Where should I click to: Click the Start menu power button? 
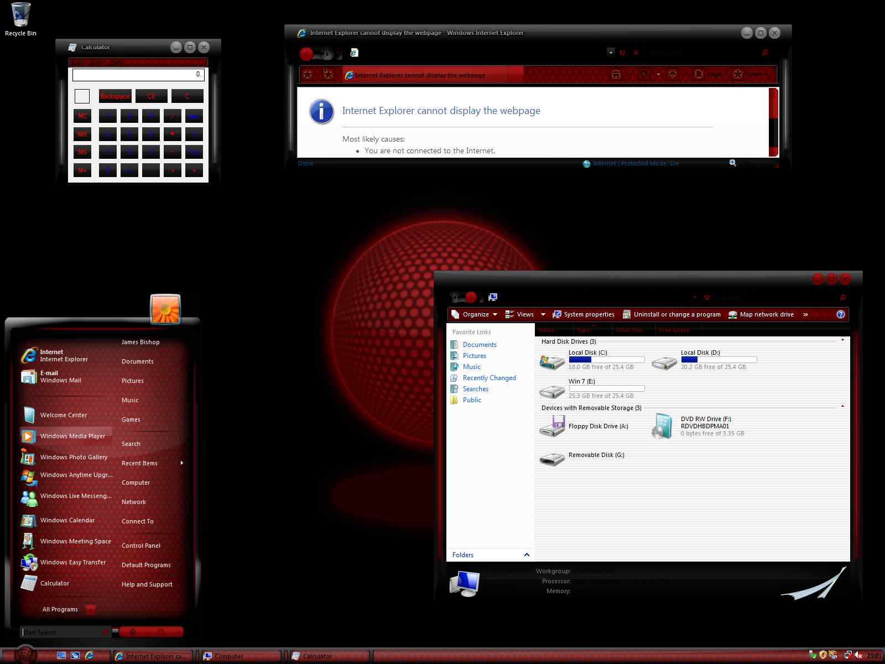coord(133,632)
